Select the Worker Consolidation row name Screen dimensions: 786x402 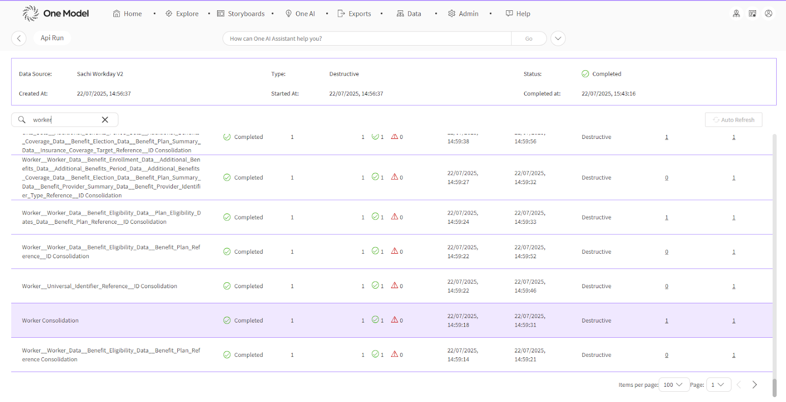[x=50, y=321]
